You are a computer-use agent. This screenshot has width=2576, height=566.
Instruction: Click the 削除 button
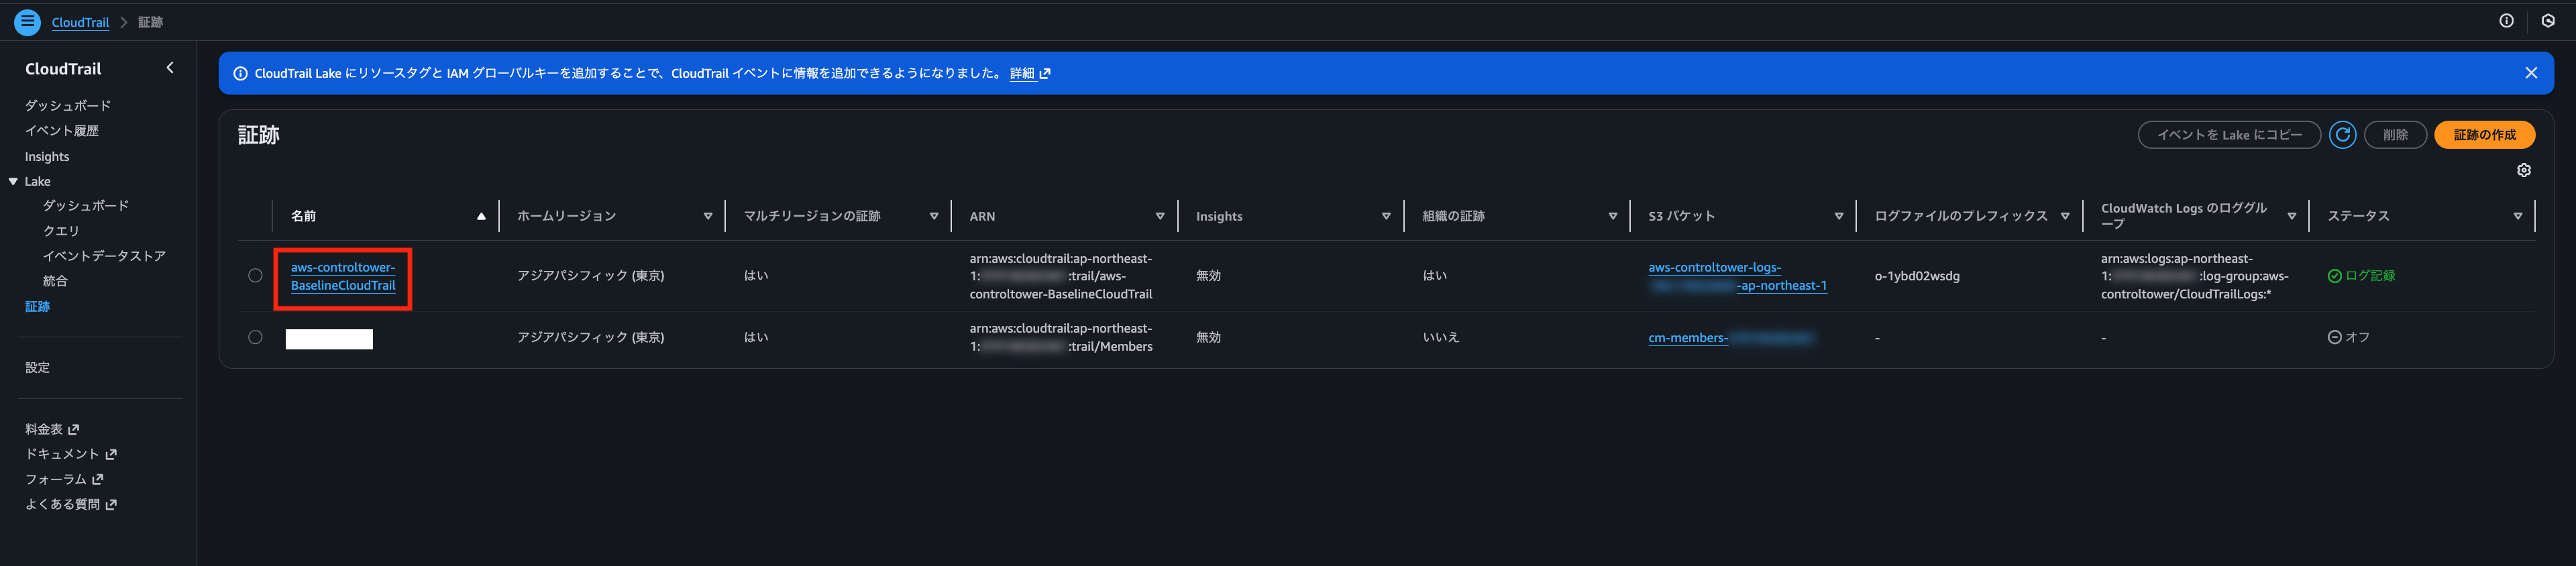(2395, 135)
